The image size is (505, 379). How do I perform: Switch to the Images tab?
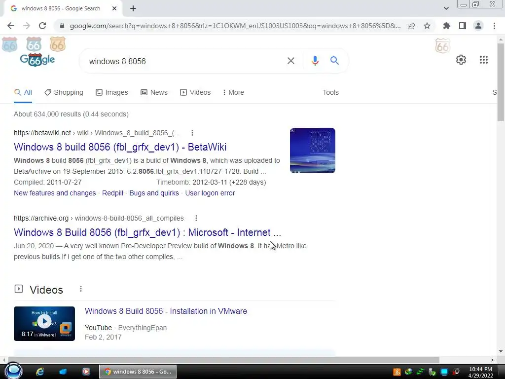(112, 92)
